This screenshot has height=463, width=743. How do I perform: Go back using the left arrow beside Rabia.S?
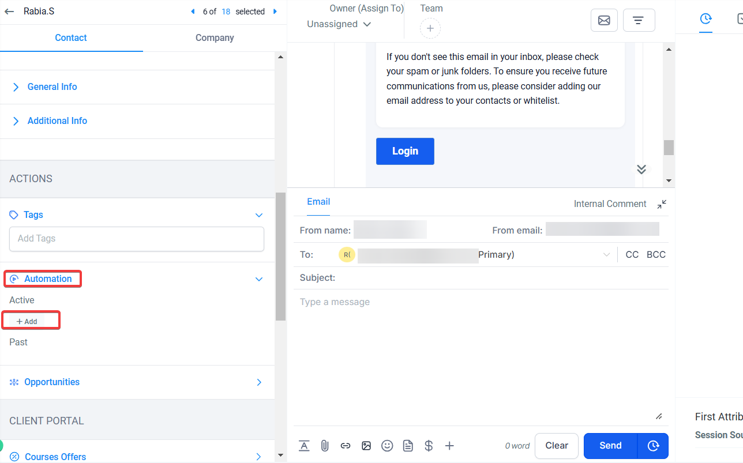(9, 12)
